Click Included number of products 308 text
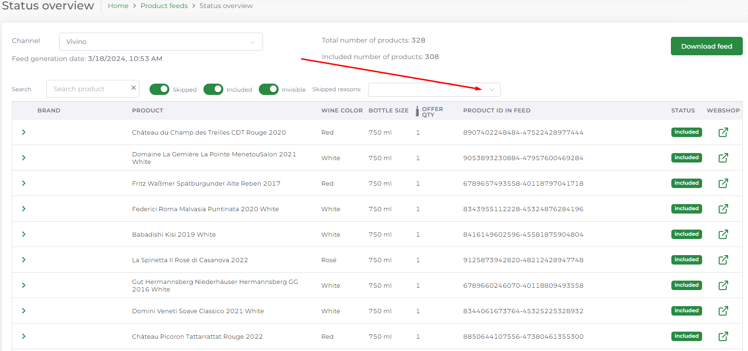 [380, 57]
